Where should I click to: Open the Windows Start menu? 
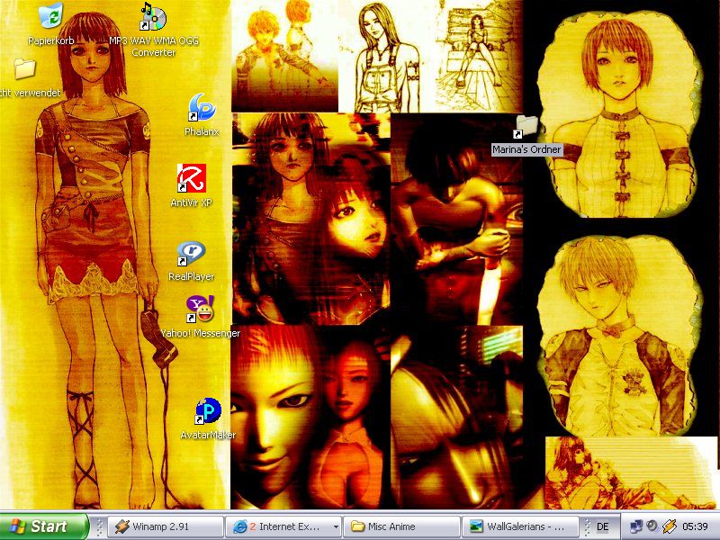43,526
